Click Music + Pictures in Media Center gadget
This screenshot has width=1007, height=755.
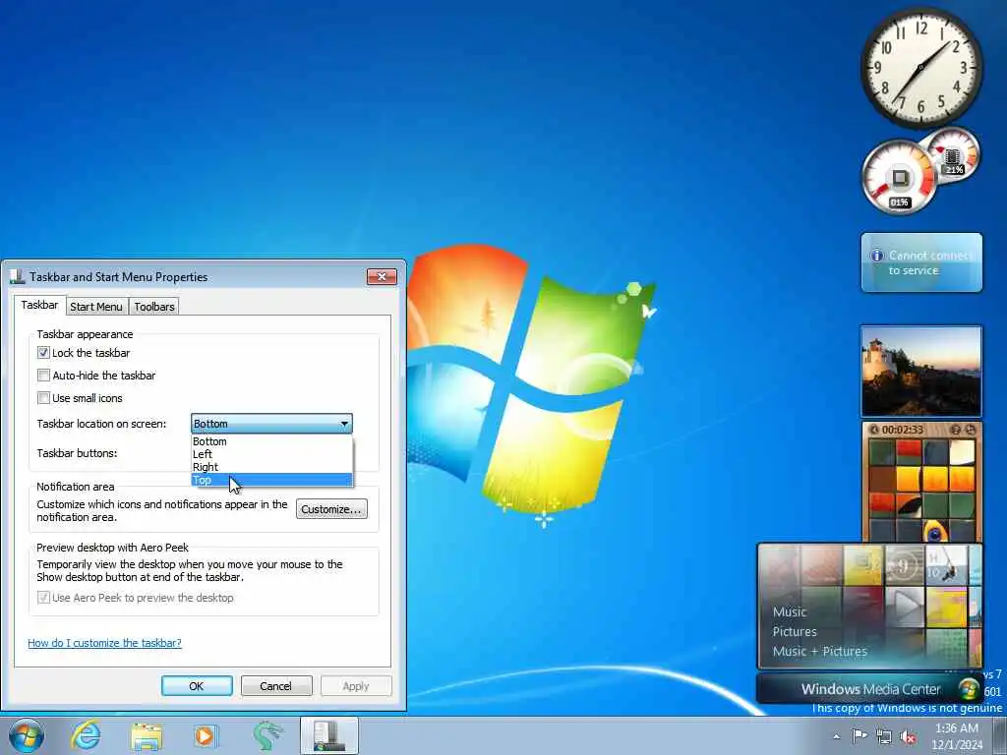[819, 651]
